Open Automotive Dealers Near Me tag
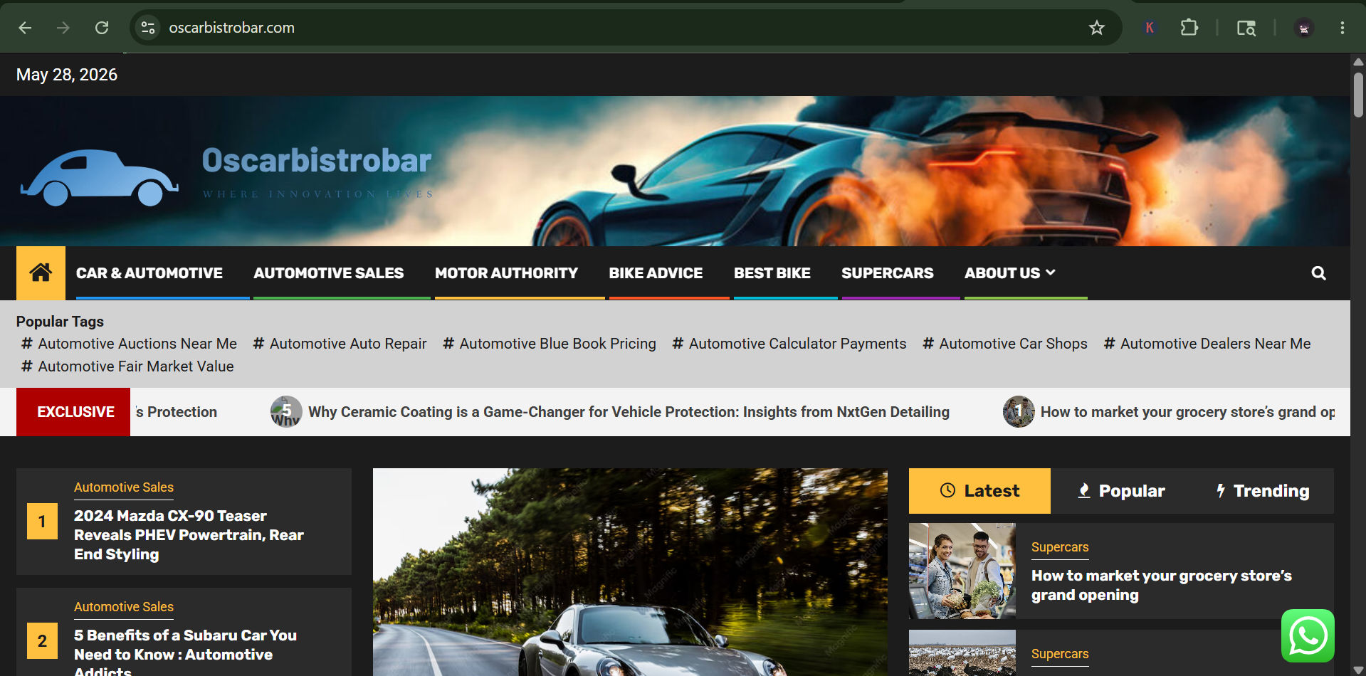Viewport: 1366px width, 676px height. (1207, 344)
